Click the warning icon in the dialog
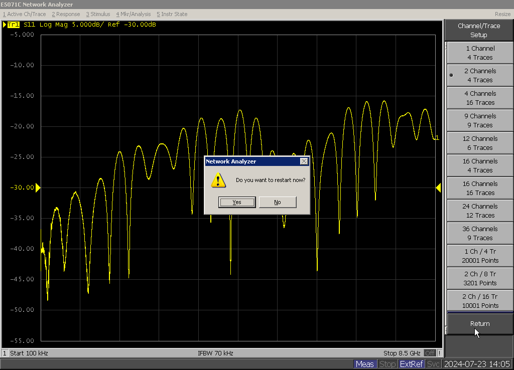Screen dimensions: 514x370 click(218, 180)
